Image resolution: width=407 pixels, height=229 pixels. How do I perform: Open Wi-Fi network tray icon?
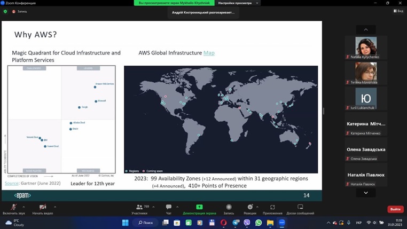pos(369,223)
